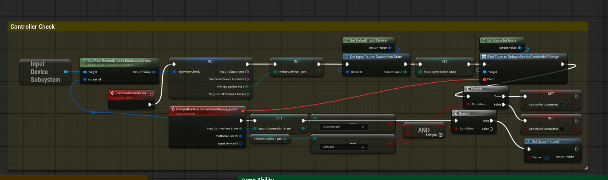Click the Supported Features Mask output pin
Screen dimensions: 608x180
point(247,94)
